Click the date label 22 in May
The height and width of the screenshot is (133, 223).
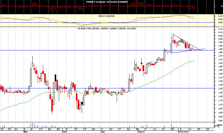click(x=50, y=129)
